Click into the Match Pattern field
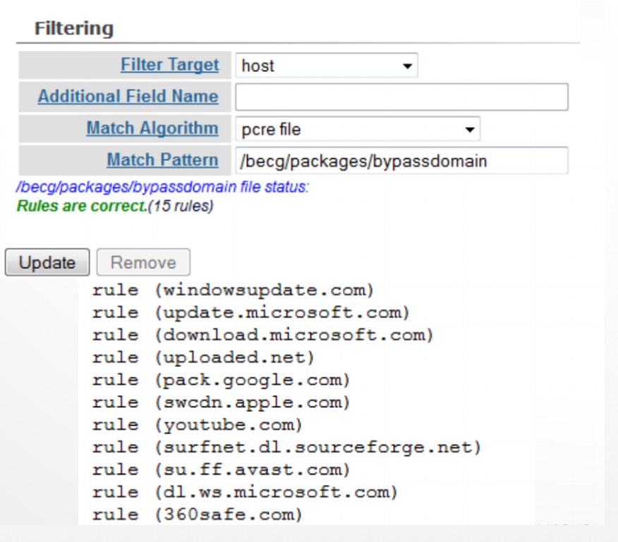 pyautogui.click(x=401, y=161)
